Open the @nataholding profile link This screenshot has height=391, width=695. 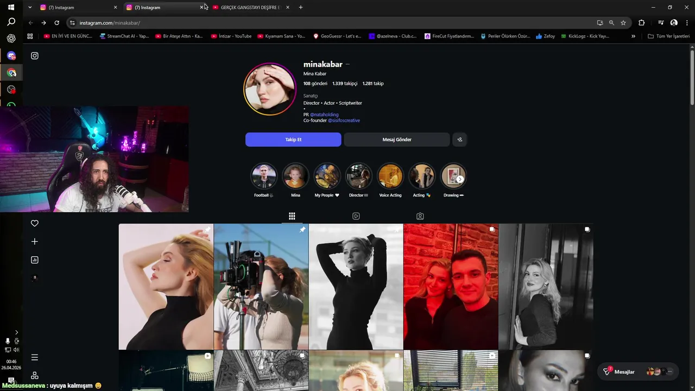coord(324,115)
